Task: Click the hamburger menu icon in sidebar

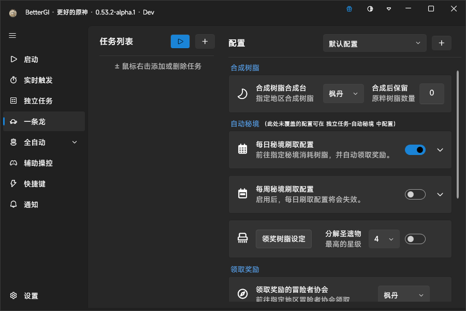Action: [x=13, y=36]
